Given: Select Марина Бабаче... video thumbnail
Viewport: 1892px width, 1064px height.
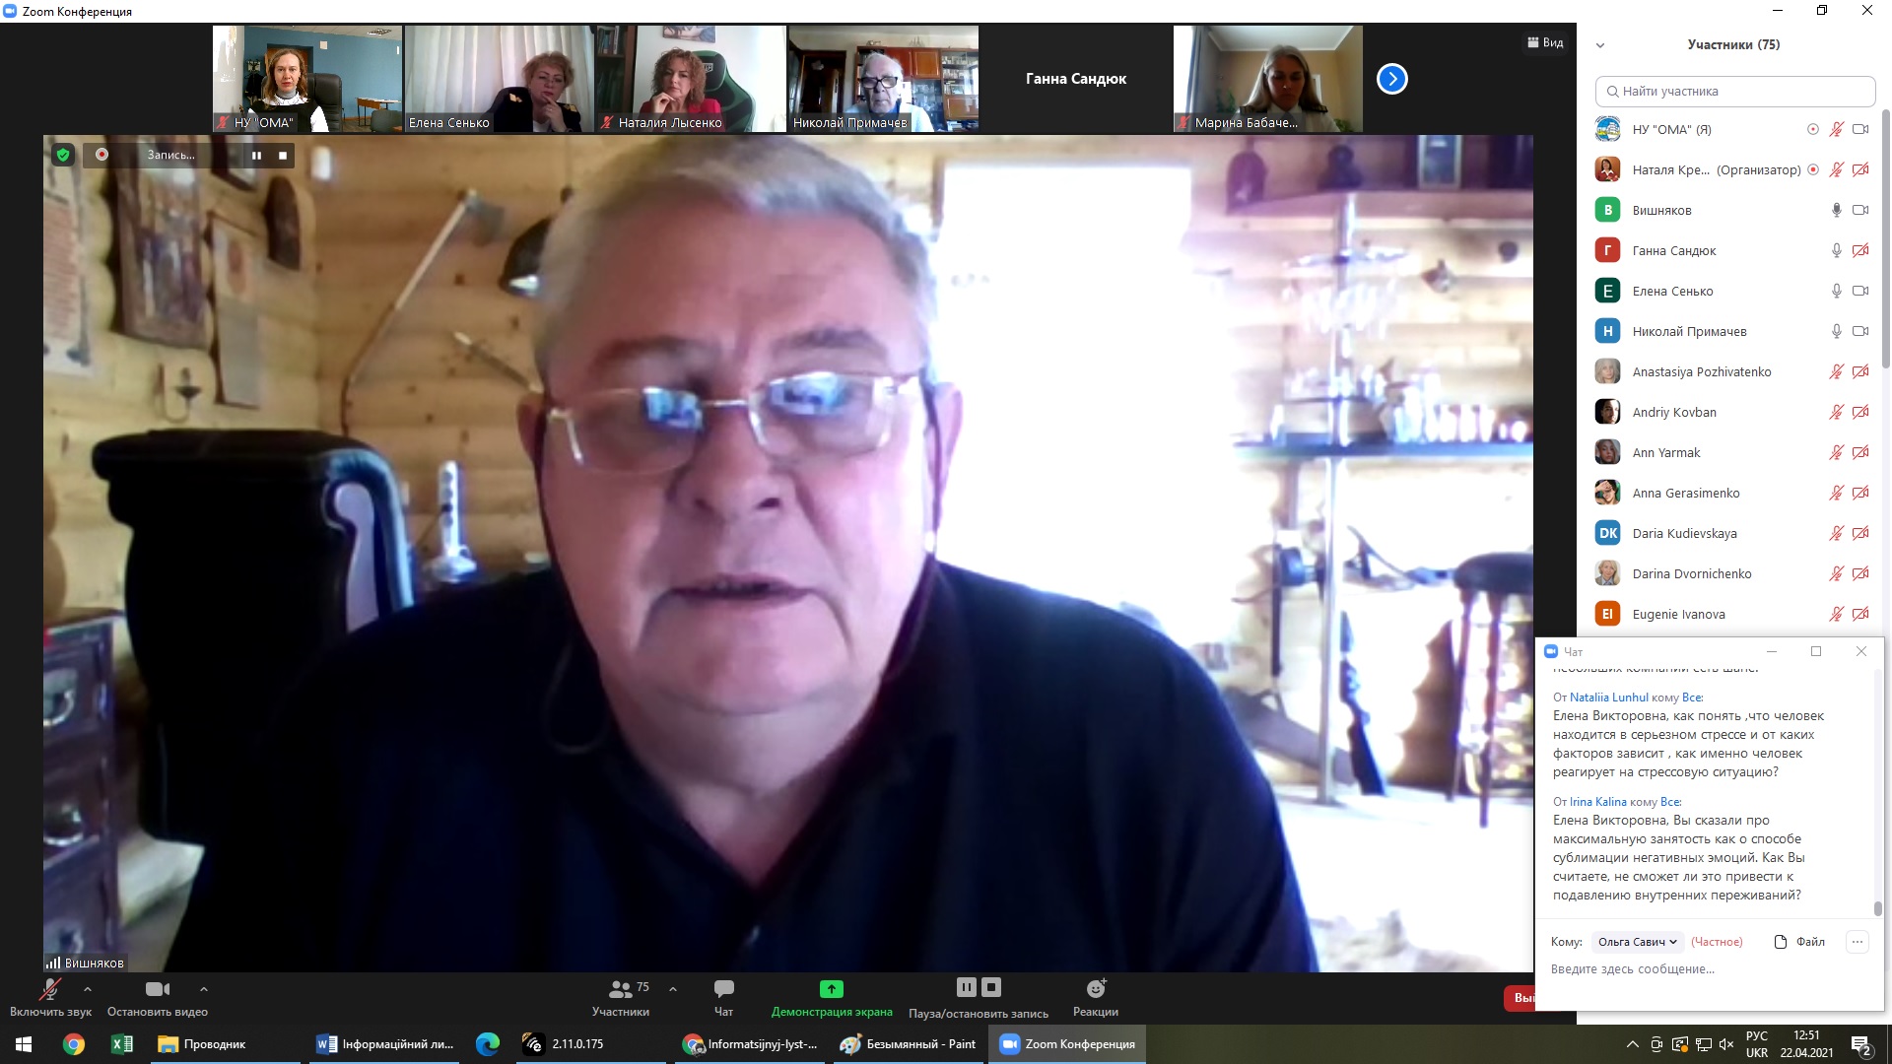Looking at the screenshot, I should (1268, 79).
